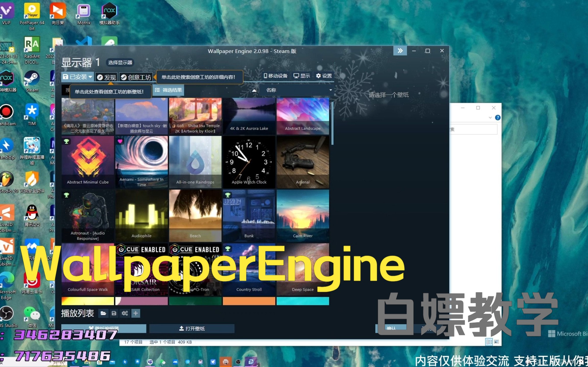Open 腾讯QQ desktop shortcut

[x=32, y=216]
